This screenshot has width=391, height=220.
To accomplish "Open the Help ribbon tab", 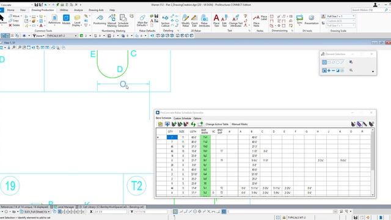I will pos(112,10).
